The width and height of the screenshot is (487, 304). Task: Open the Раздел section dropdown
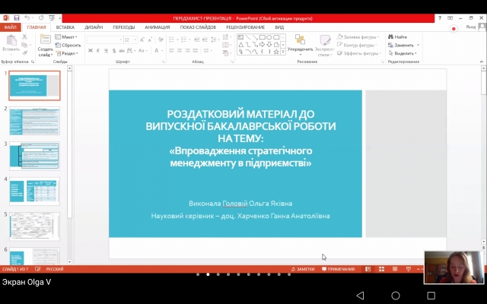click(68, 53)
